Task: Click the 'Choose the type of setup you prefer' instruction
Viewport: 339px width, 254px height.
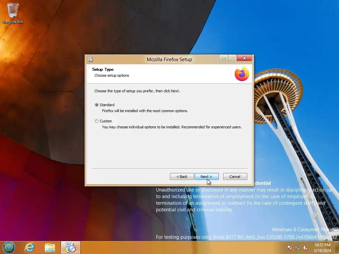Action: pyautogui.click(x=137, y=91)
